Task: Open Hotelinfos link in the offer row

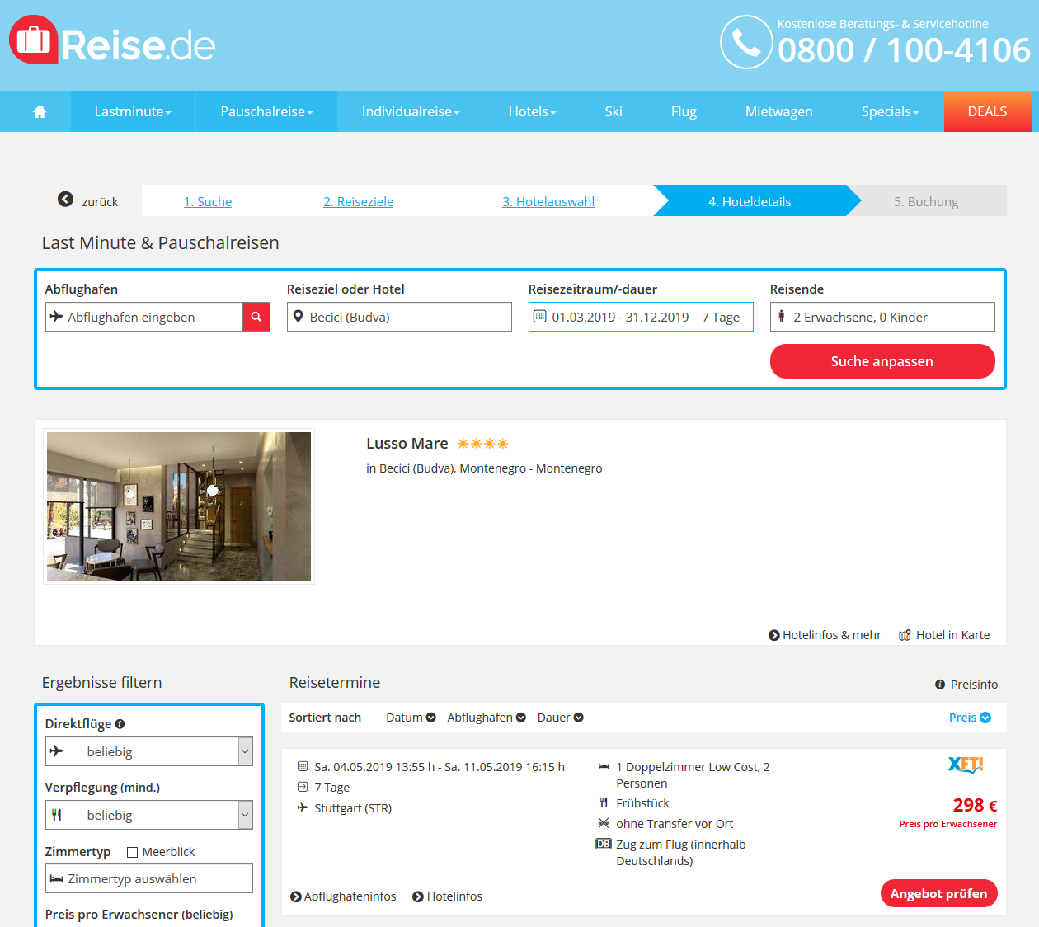Action: [x=447, y=896]
